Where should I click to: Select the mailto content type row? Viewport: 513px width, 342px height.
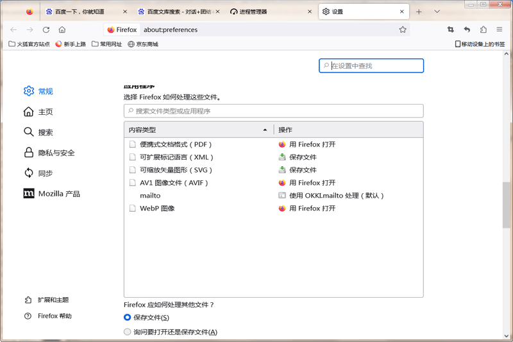(x=274, y=195)
